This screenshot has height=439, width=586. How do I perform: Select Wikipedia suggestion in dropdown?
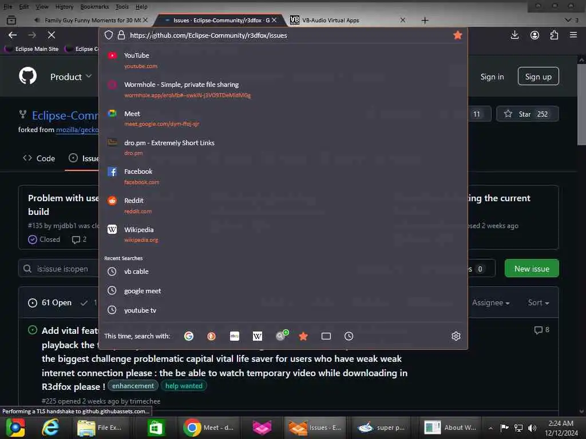[283, 234]
